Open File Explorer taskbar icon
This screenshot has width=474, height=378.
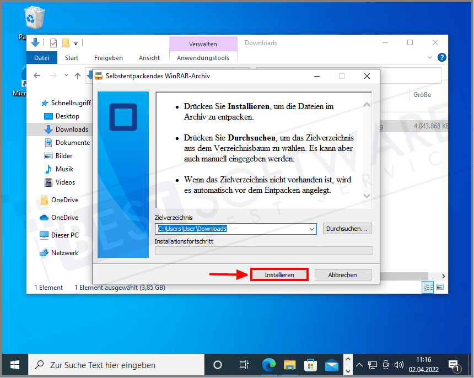(290, 365)
